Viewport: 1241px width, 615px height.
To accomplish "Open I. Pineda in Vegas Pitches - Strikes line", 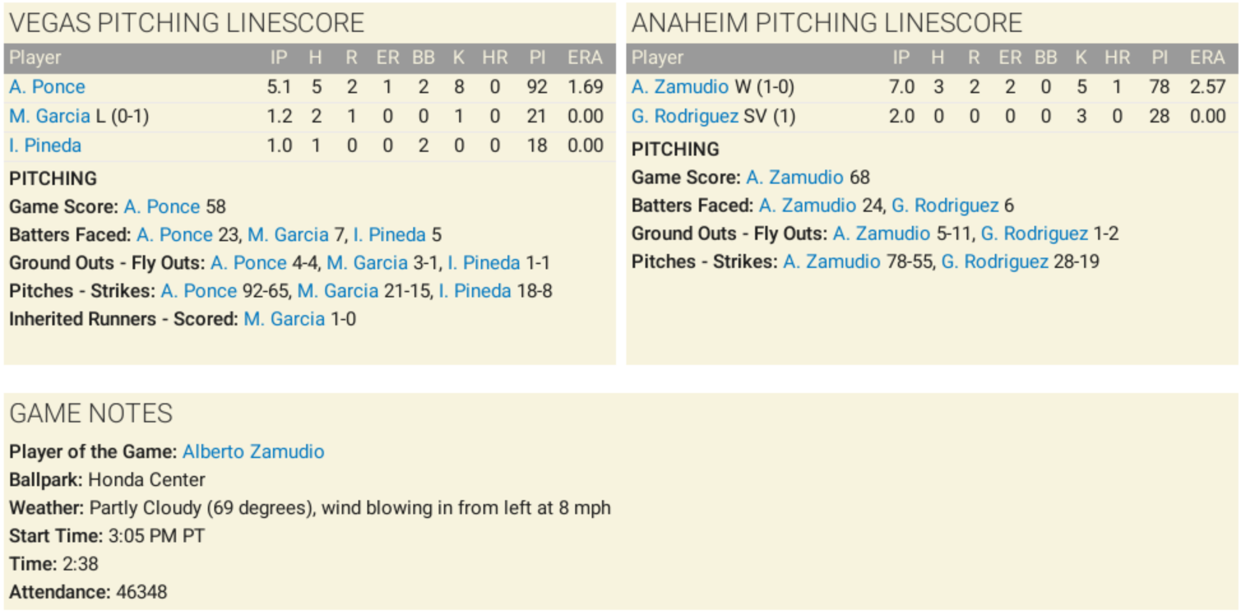I will pos(474,291).
